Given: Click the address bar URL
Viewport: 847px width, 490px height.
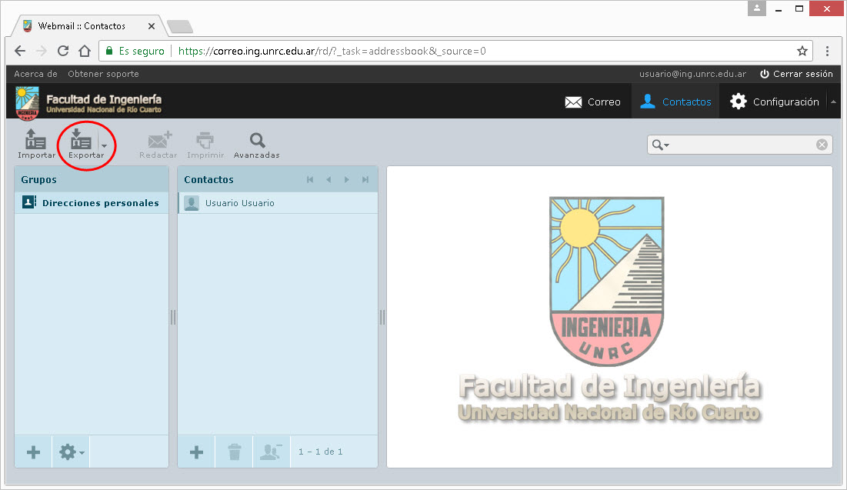Looking at the screenshot, I should click(x=332, y=51).
